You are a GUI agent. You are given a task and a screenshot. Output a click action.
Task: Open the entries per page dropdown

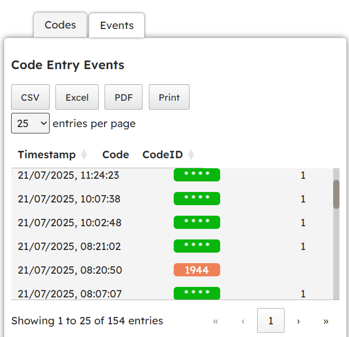pos(30,123)
